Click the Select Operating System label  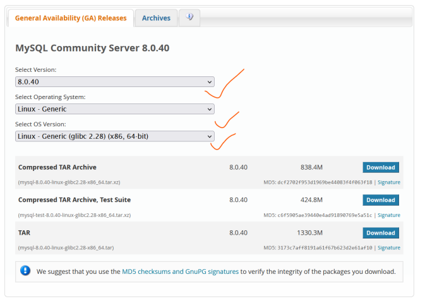click(51, 97)
